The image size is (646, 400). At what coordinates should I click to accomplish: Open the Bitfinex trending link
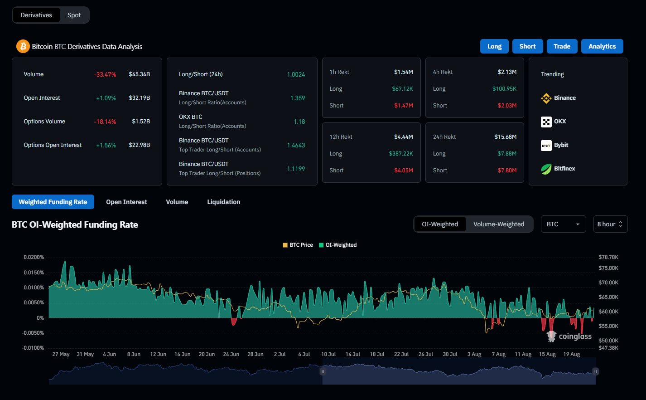564,169
